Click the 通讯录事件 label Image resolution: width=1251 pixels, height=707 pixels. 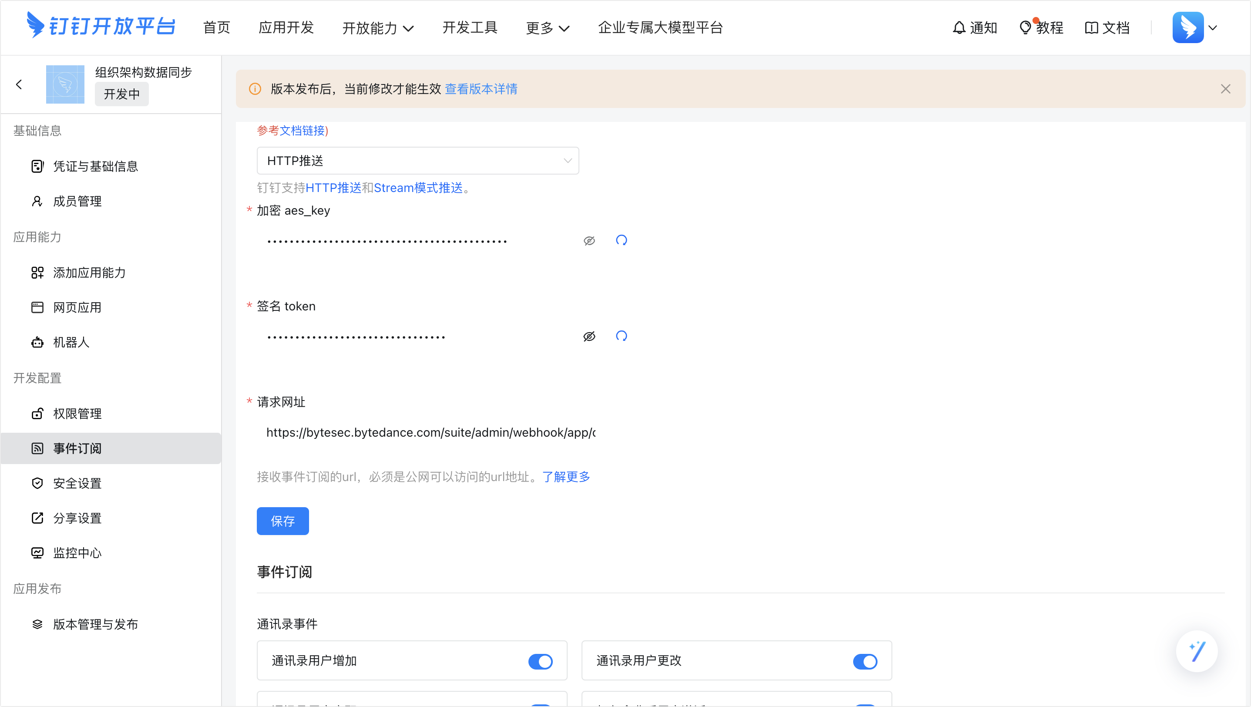coord(287,624)
